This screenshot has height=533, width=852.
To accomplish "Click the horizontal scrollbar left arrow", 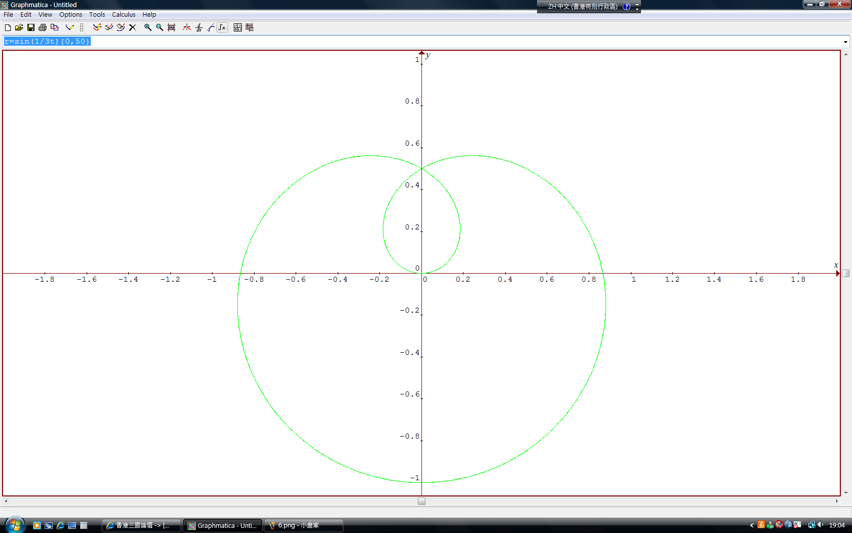I will (x=6, y=501).
